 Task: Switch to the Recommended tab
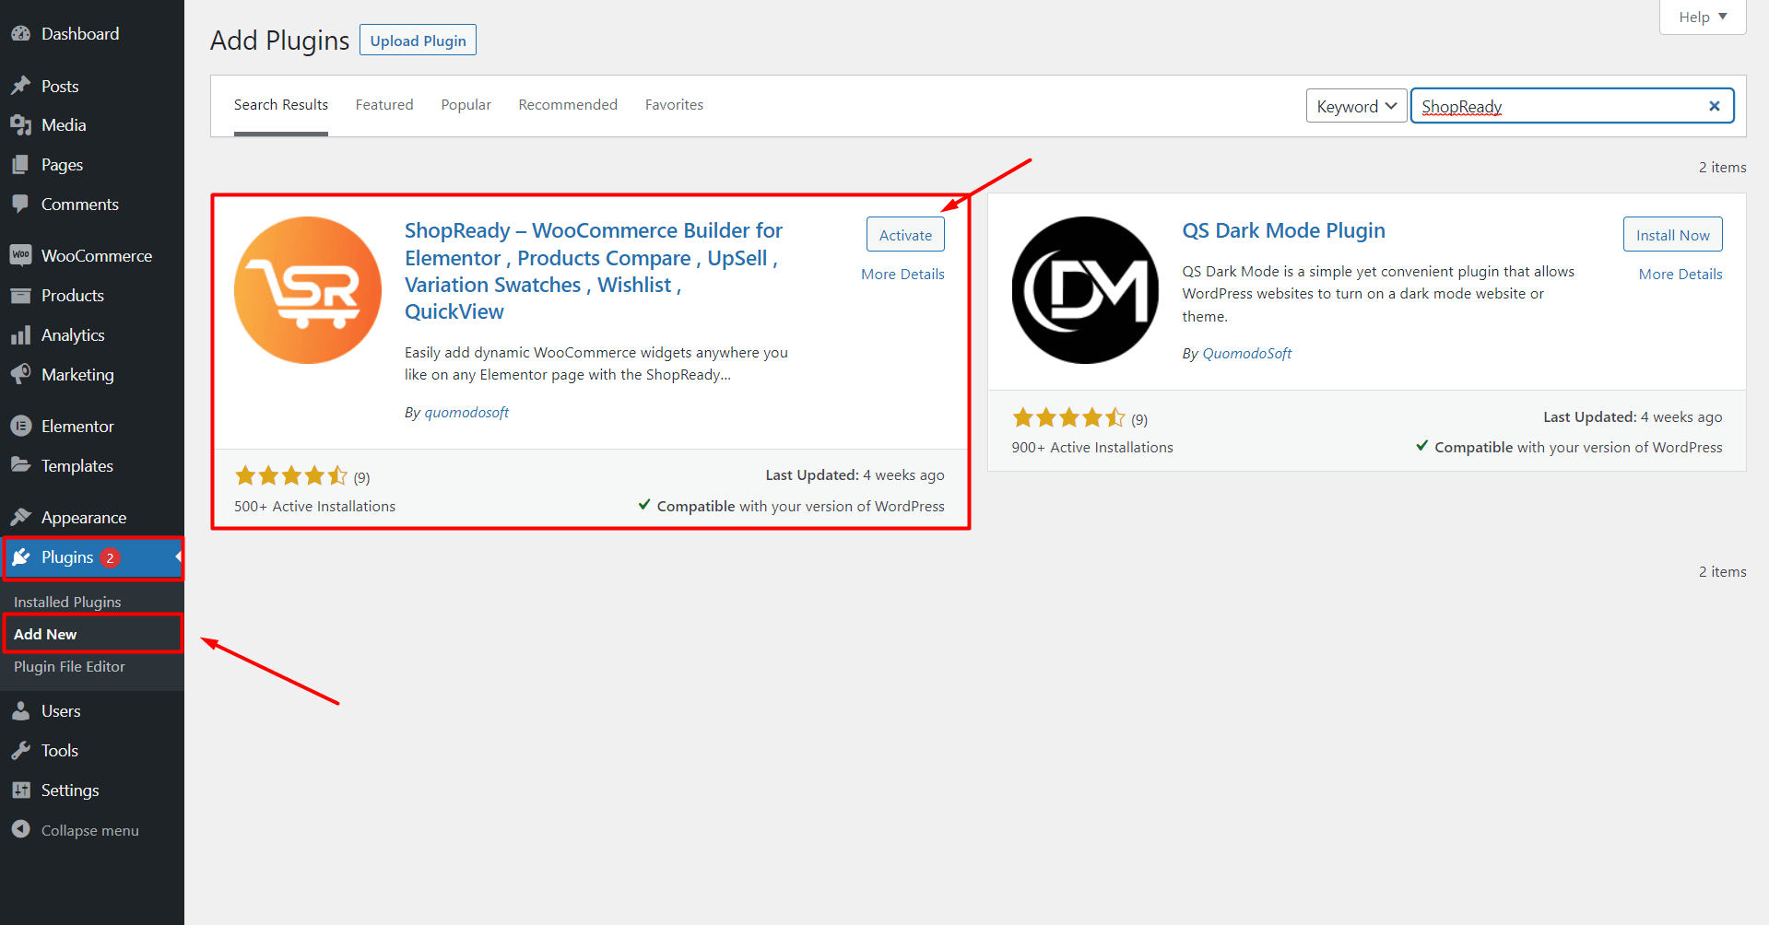tap(568, 105)
